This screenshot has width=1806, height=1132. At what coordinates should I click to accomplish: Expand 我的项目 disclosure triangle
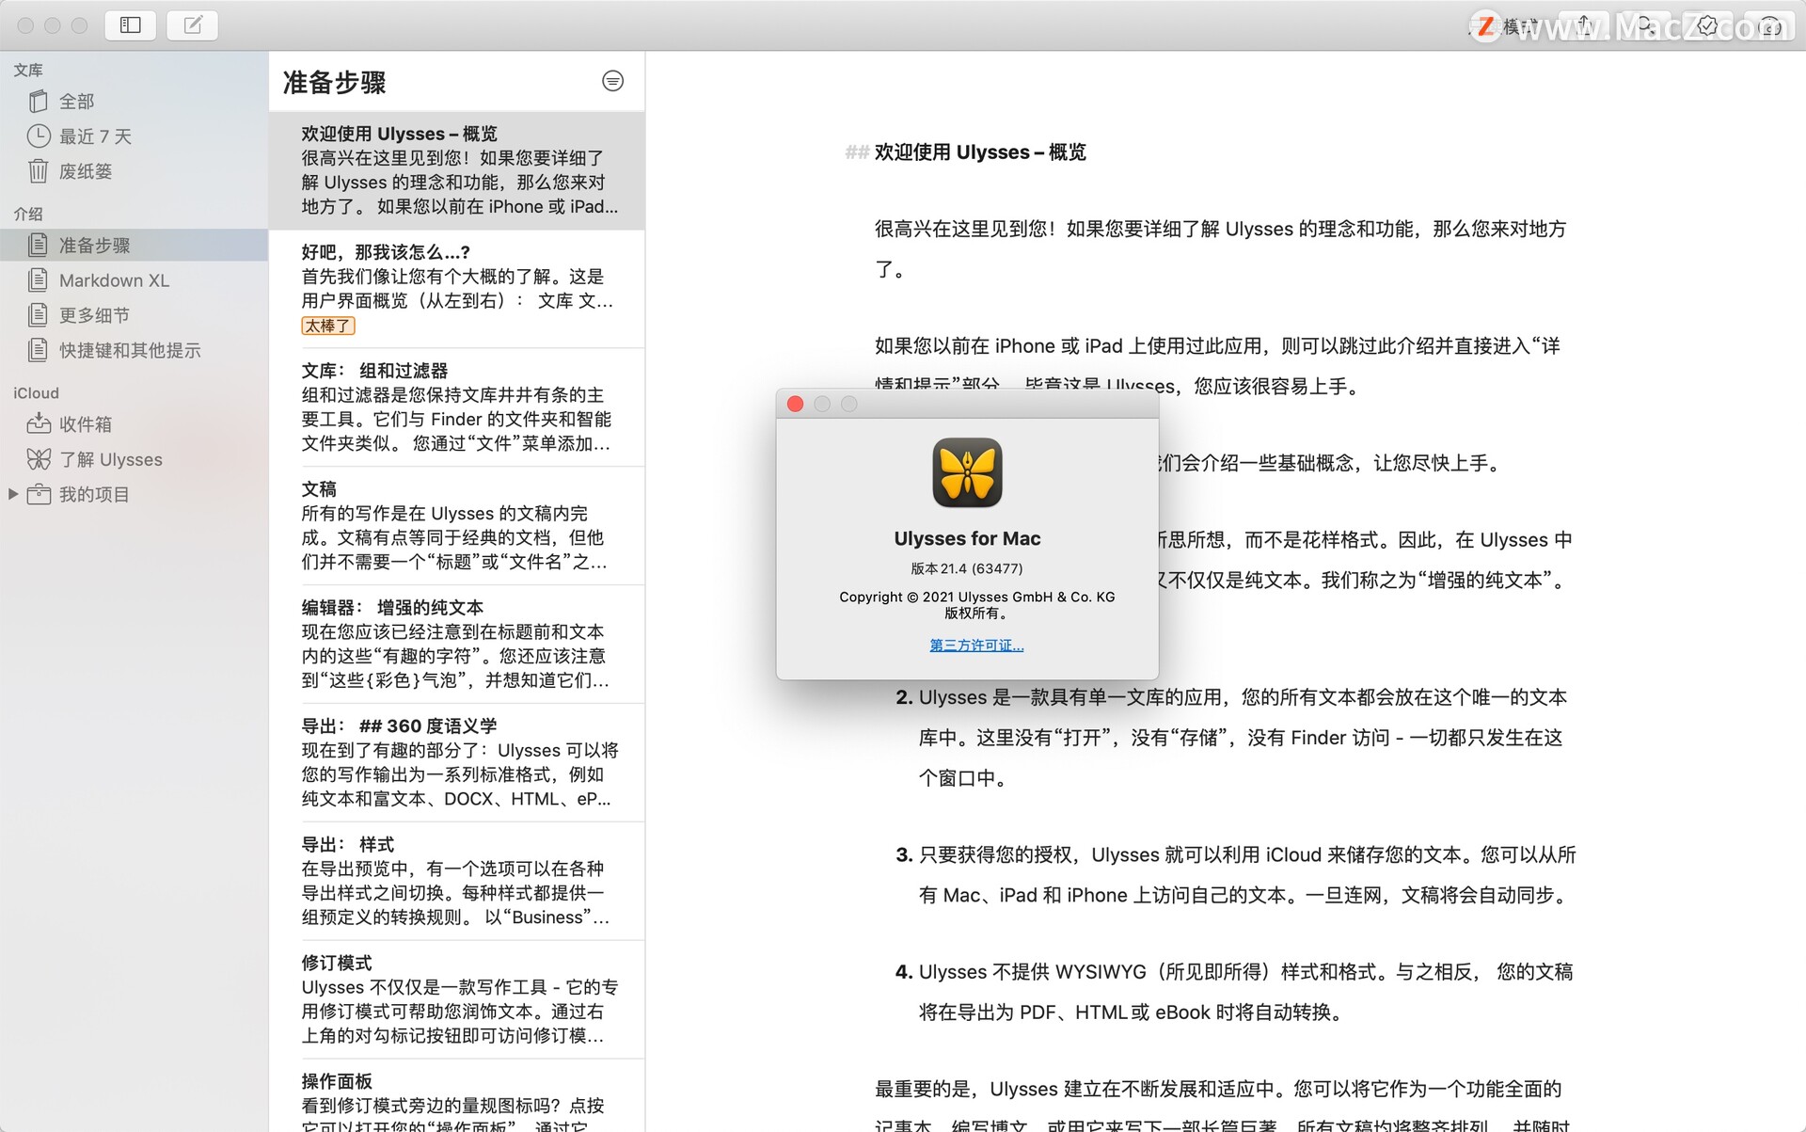[13, 494]
